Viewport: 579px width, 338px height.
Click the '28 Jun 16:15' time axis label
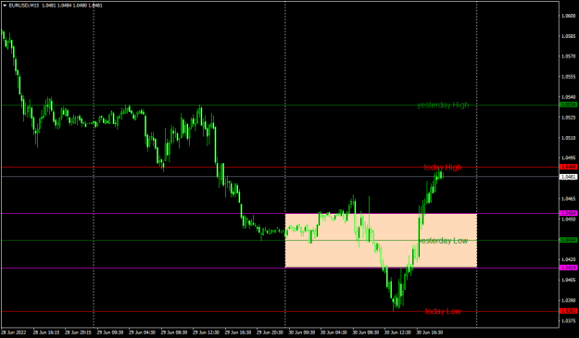point(46,332)
